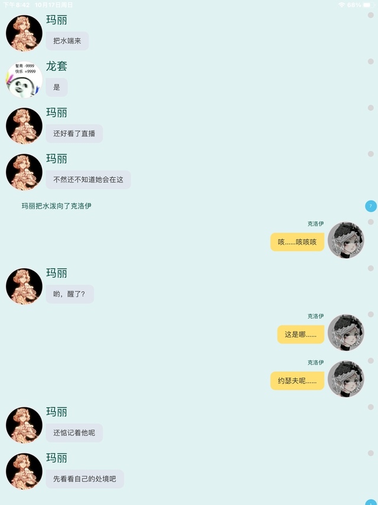The image size is (378, 505).
Task: Click the blue badge numbered 7
Action: click(x=370, y=206)
